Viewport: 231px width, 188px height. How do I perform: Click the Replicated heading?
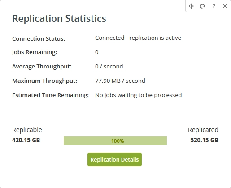tap(203, 130)
